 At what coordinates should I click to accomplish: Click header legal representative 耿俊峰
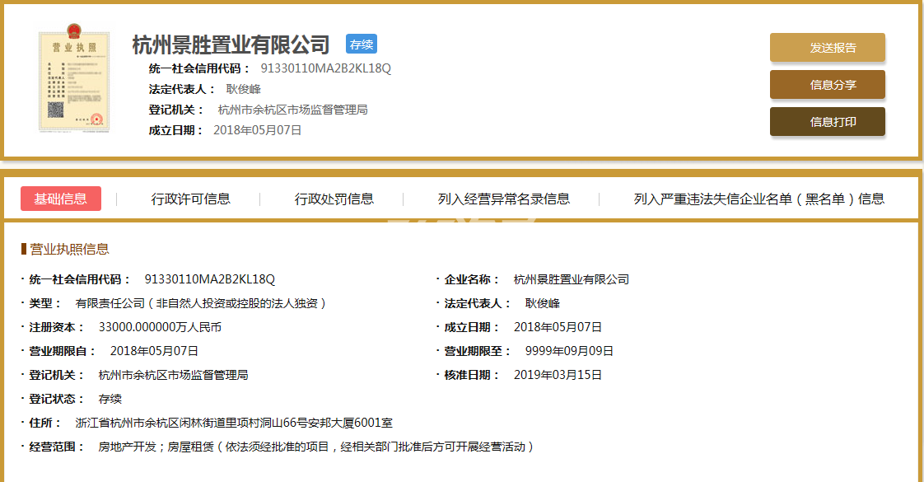pos(244,89)
